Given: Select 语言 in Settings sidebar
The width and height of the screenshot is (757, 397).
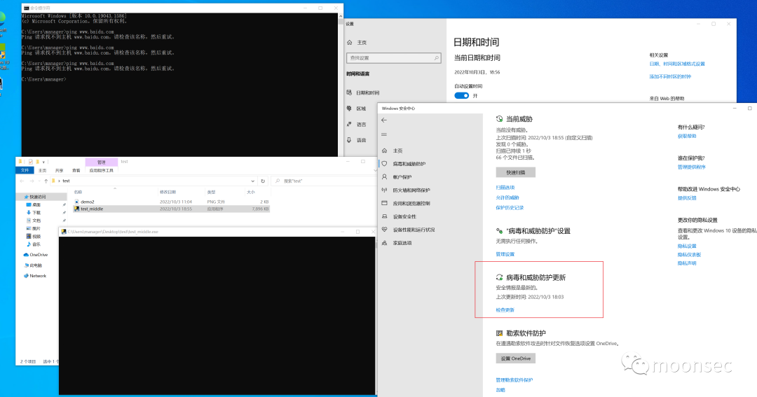Looking at the screenshot, I should (x=357, y=125).
